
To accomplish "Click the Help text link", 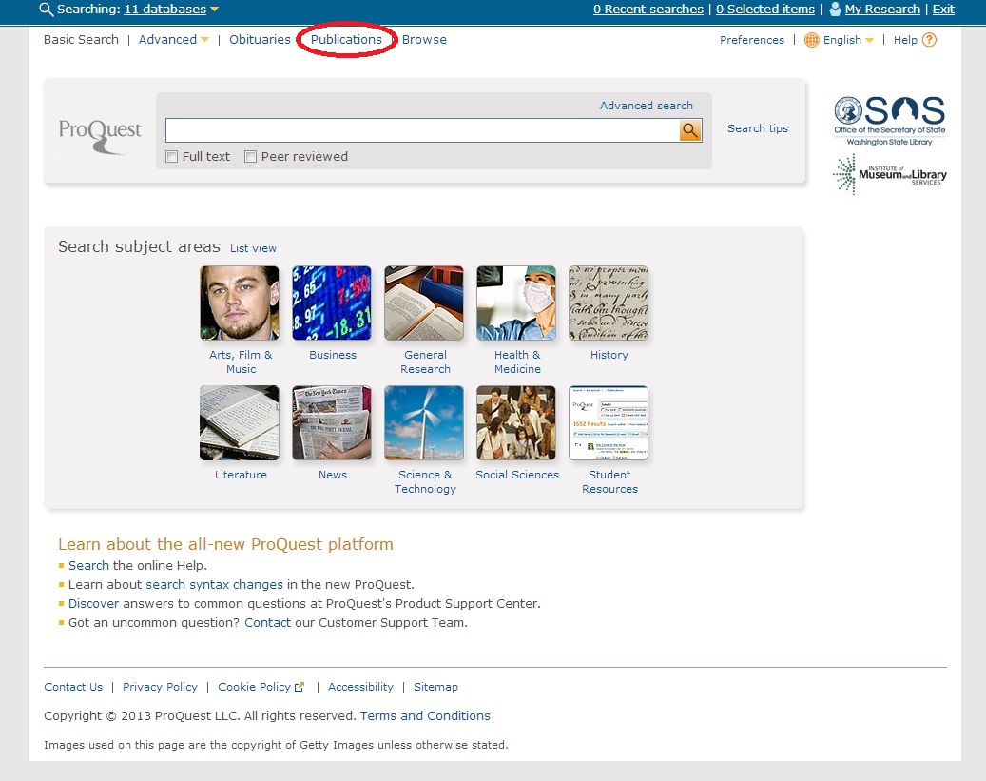I will coord(905,40).
